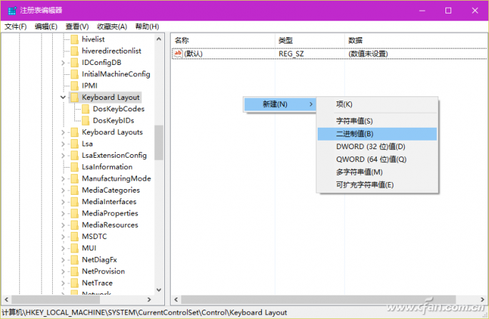Viewport: 489px width, 319px height.
Task: Choose 多字符串值(M) entry
Action: click(377, 172)
